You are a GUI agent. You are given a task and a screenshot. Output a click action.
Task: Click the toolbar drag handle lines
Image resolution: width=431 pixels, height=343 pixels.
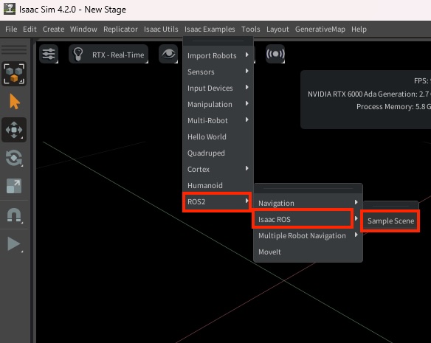tap(14, 49)
